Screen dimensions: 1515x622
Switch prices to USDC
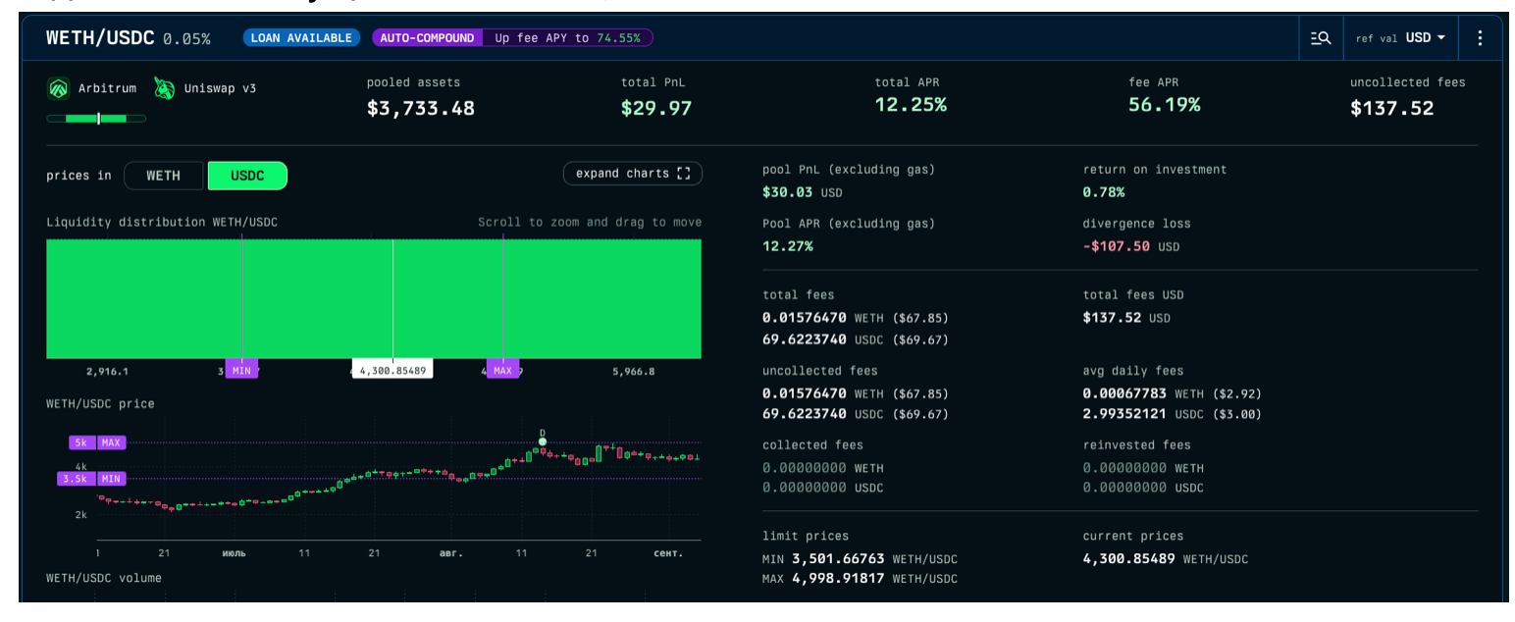247,176
